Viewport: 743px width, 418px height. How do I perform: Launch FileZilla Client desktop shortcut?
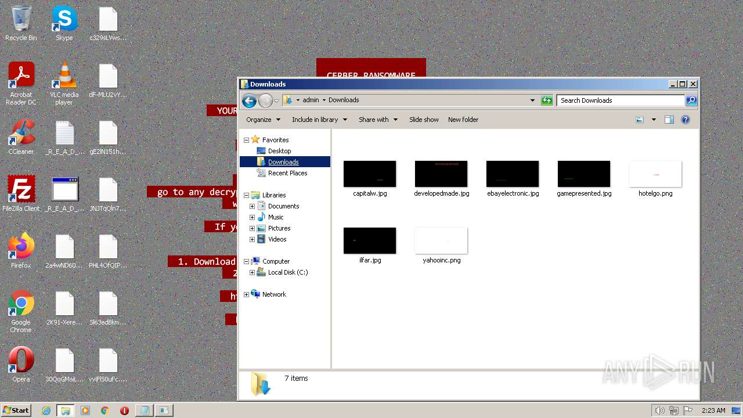(21, 194)
